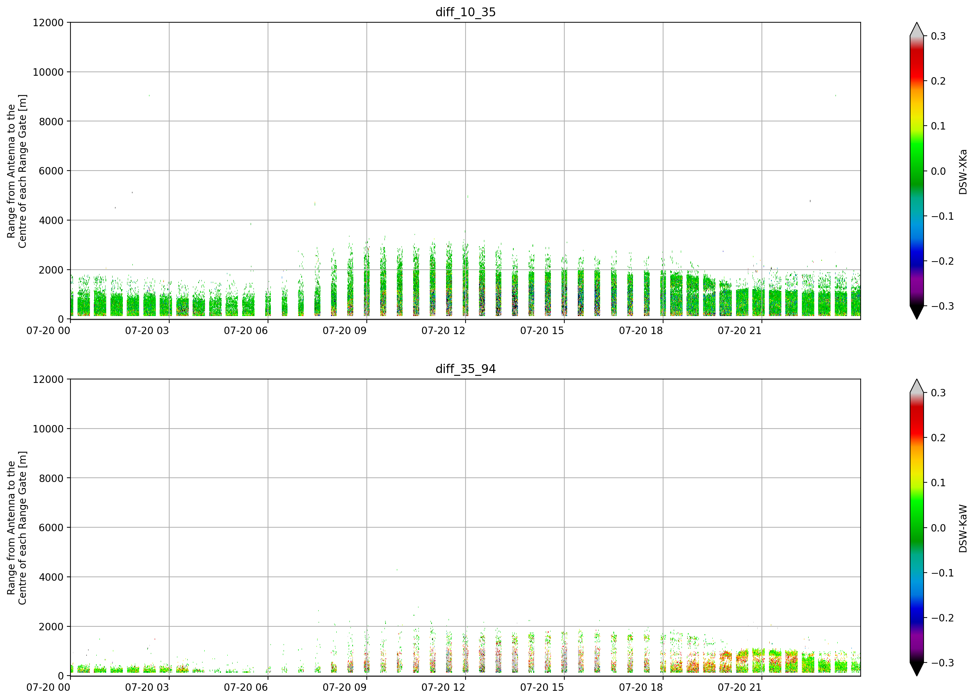975x700 pixels.
Task: Click '07-20 09' under diff_35_94 plot
Action: click(x=345, y=688)
